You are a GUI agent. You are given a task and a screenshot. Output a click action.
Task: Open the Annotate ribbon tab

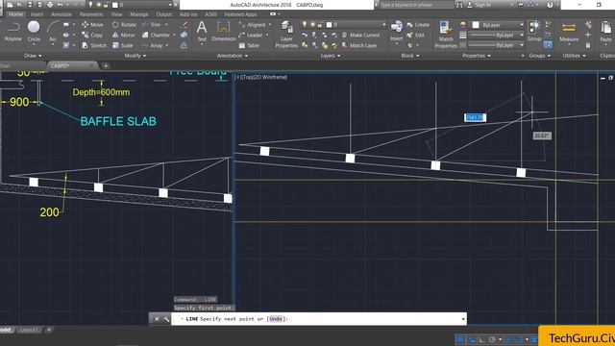coord(61,14)
